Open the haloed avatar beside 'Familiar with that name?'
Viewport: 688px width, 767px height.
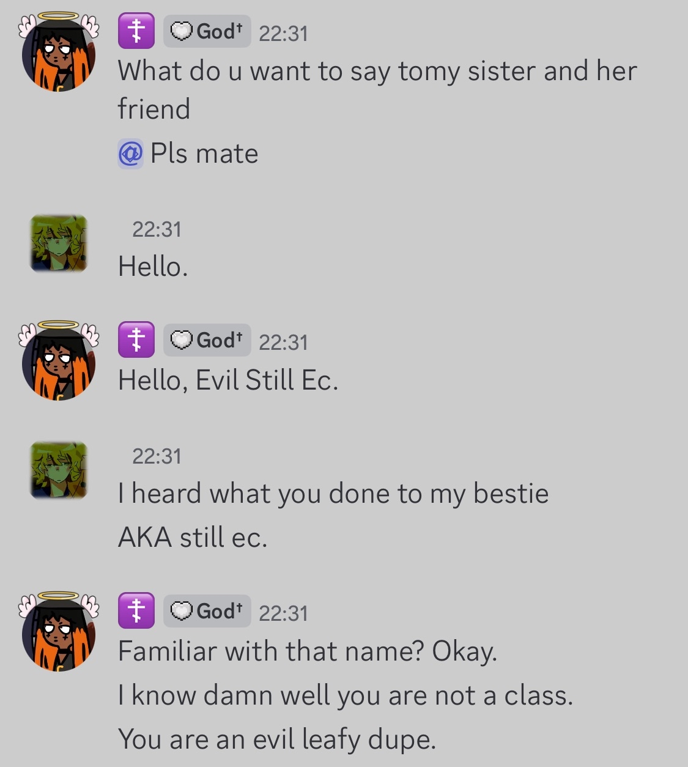click(59, 631)
